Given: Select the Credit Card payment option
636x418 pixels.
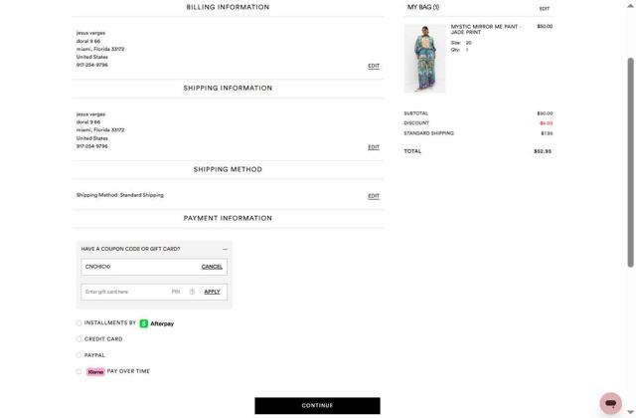Looking at the screenshot, I should (79, 339).
